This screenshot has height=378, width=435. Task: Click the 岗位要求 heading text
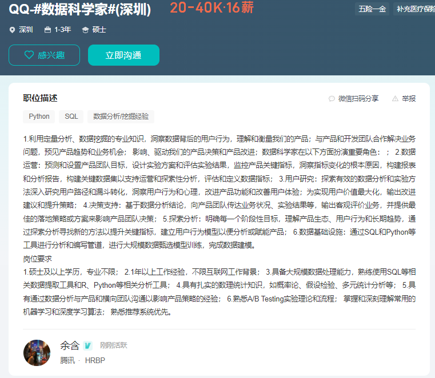pyautogui.click(x=38, y=259)
